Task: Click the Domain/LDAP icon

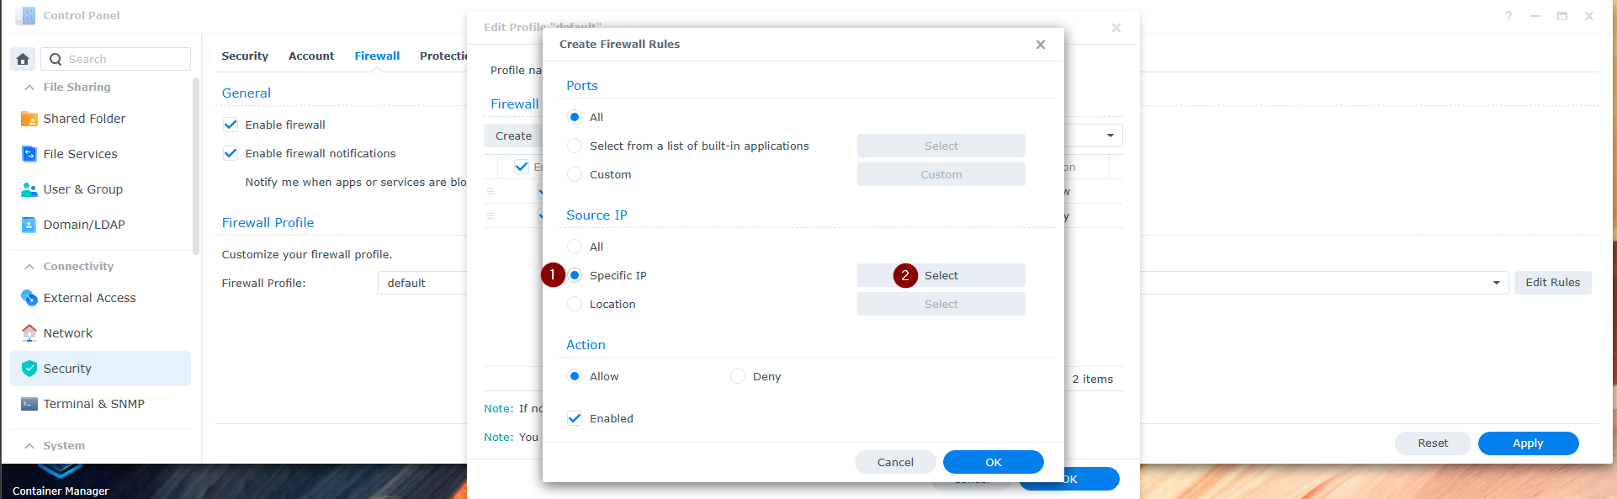Action: coord(29,225)
